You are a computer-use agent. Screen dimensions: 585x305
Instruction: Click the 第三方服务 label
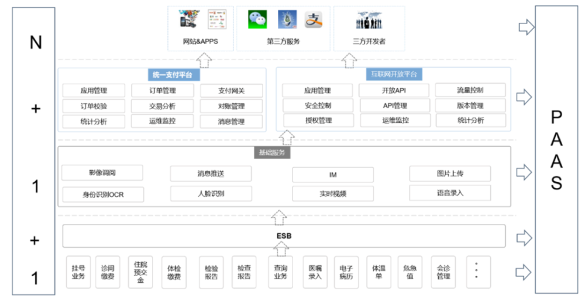pos(283,41)
